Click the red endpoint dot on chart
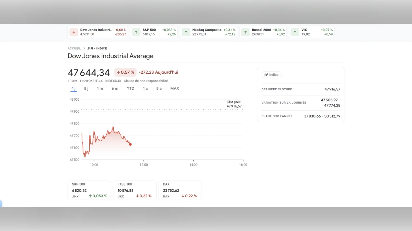 click(130, 144)
